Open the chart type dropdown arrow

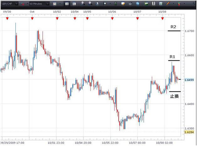[x=60, y=4]
